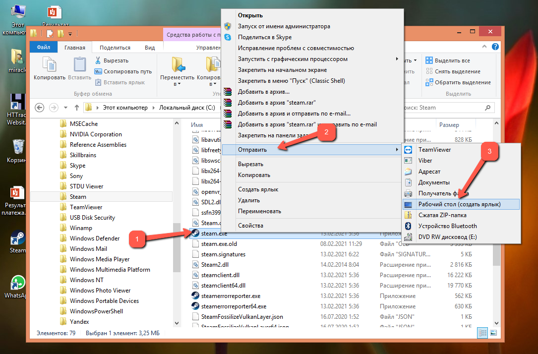Screen dimensions: 538x354
Task: Click the Skype share icon in menu
Action: (x=228, y=37)
